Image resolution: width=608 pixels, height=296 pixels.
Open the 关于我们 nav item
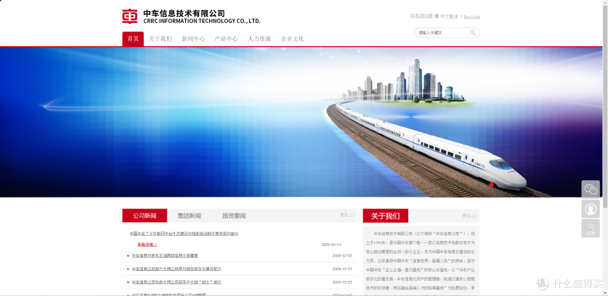(x=160, y=39)
